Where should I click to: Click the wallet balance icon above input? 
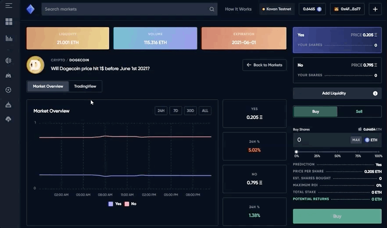pos(360,129)
